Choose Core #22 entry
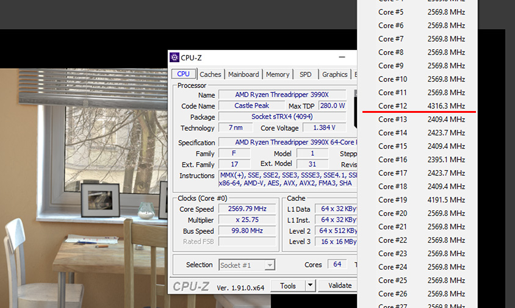The height and width of the screenshot is (308, 515). pos(417,241)
